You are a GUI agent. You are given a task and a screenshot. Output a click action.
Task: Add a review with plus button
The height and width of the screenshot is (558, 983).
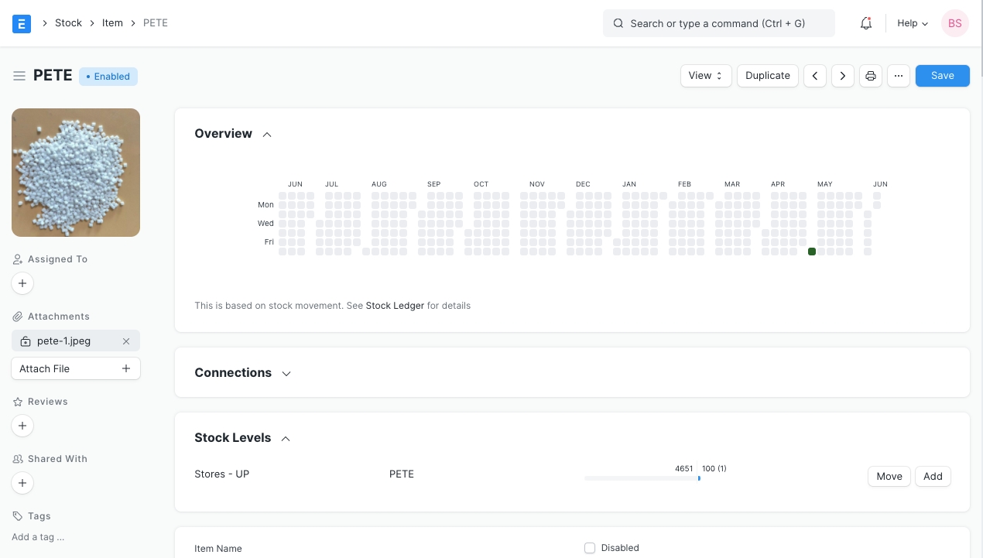(22, 426)
